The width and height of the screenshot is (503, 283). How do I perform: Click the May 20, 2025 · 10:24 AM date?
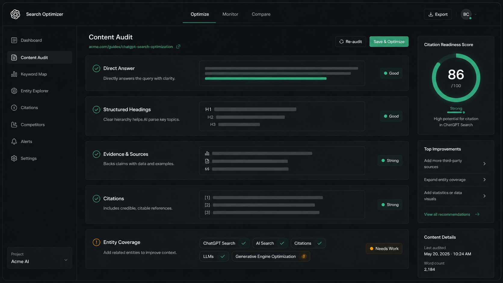pyautogui.click(x=448, y=254)
